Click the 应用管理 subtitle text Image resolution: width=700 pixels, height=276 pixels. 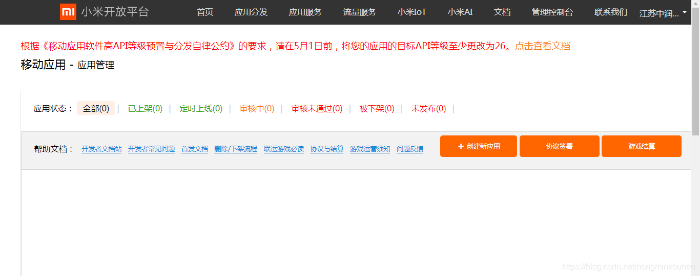tap(96, 65)
